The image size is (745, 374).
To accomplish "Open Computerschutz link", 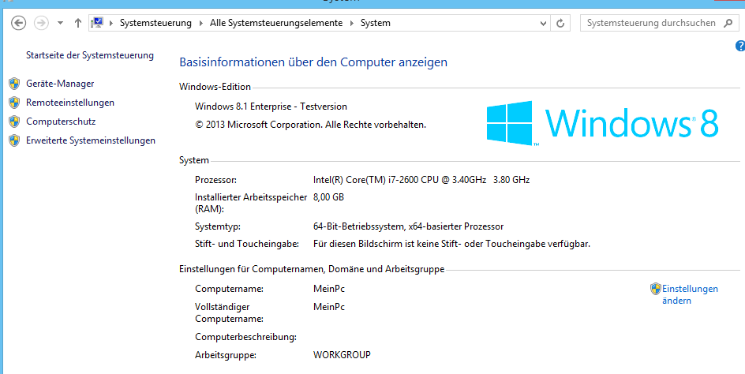I will [x=61, y=122].
